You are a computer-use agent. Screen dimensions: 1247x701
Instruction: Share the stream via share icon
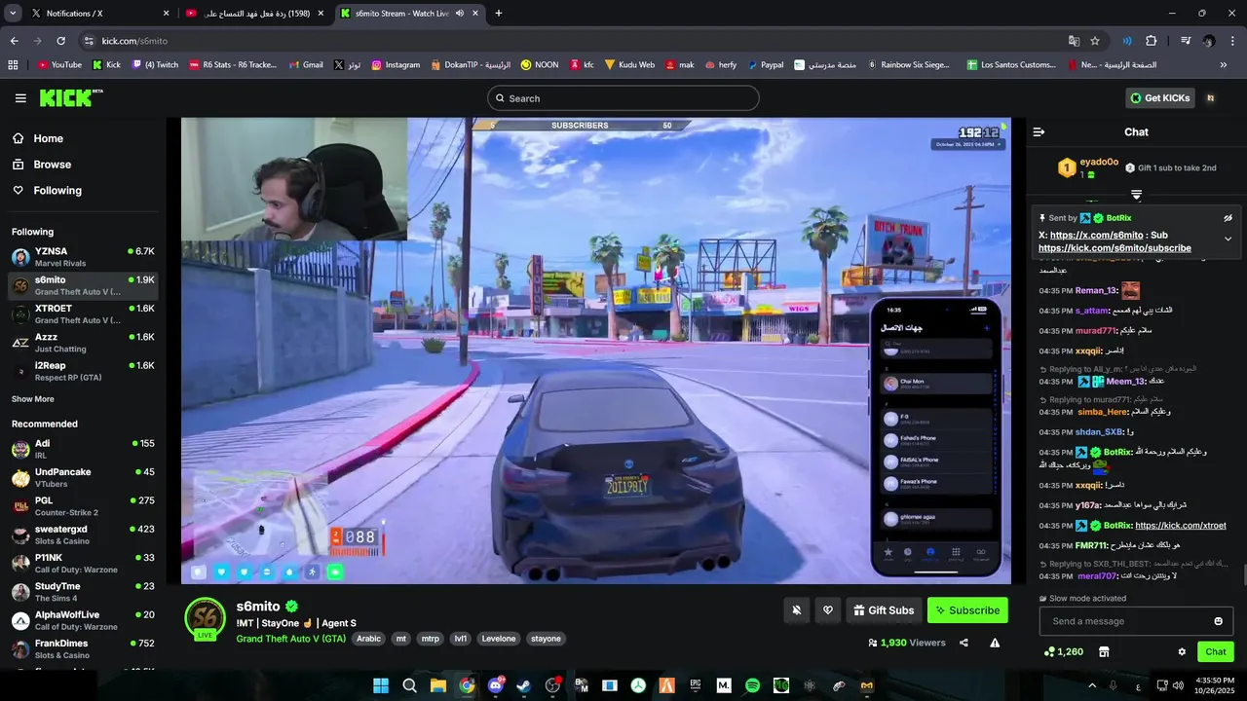coord(964,643)
